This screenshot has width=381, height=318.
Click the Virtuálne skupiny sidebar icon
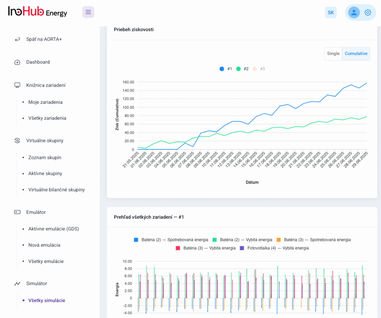[17, 141]
